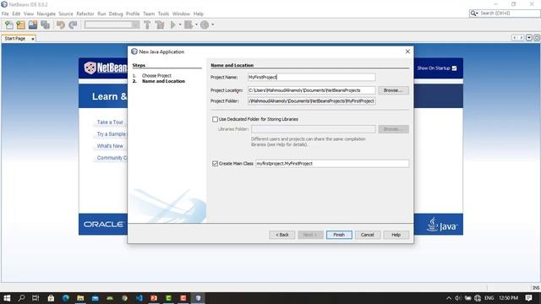Open Task View on taskbar
The image size is (541, 304).
(x=36, y=298)
